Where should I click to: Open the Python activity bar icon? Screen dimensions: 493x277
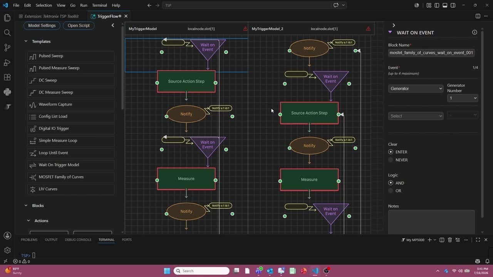point(7,92)
